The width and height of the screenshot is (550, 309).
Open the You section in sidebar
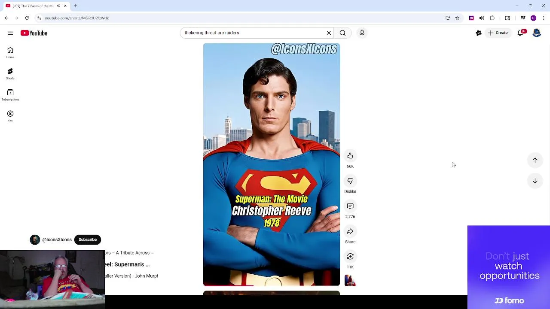click(x=10, y=116)
